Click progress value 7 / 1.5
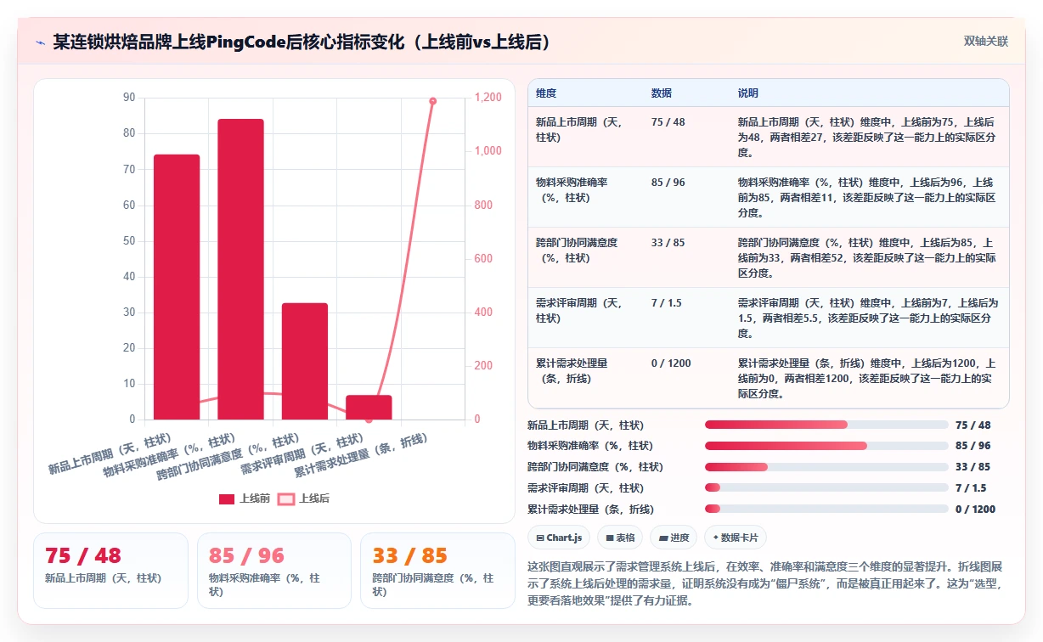 tap(971, 488)
